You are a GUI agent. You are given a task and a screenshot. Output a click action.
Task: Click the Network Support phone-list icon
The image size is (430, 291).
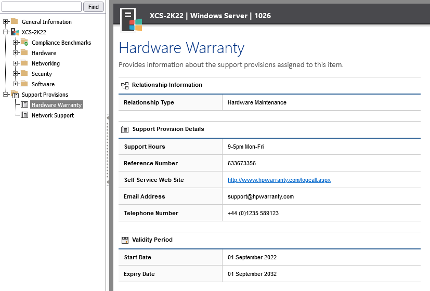[x=24, y=115]
